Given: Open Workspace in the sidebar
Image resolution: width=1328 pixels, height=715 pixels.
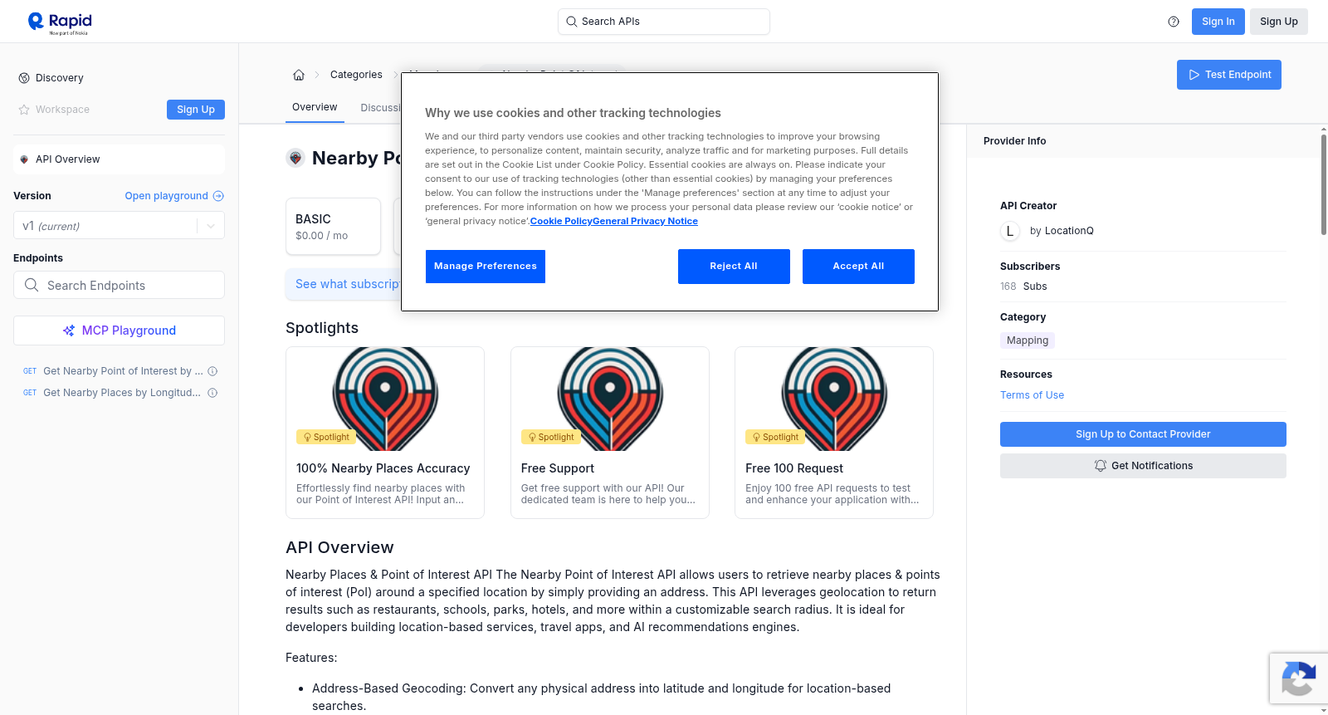Looking at the screenshot, I should [x=62, y=110].
